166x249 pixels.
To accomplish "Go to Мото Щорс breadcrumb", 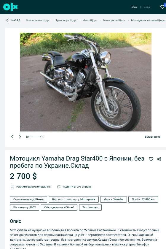I will tap(90, 20).
